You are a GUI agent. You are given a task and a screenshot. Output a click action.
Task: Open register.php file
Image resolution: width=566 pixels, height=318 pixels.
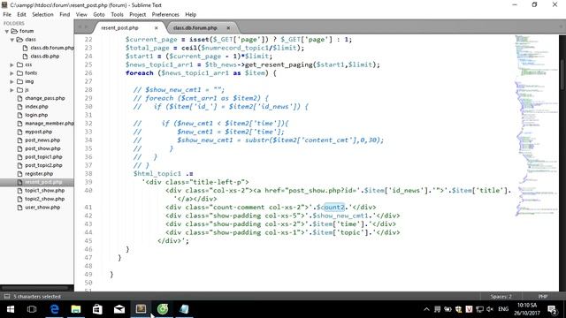[39, 174]
